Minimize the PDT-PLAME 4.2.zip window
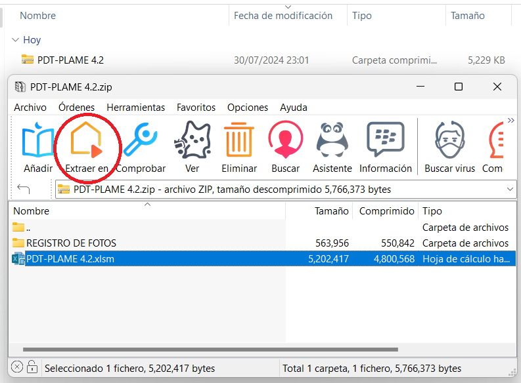Screen dimensions: 521x383 [x=420, y=87]
